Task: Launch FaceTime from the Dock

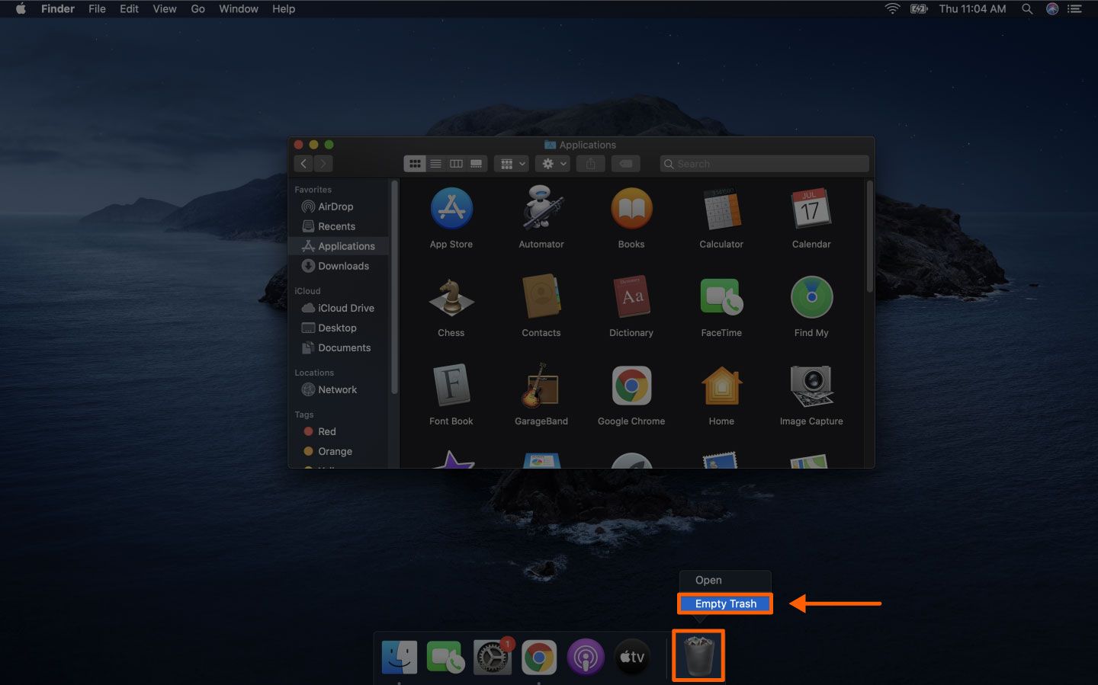Action: pos(445,657)
